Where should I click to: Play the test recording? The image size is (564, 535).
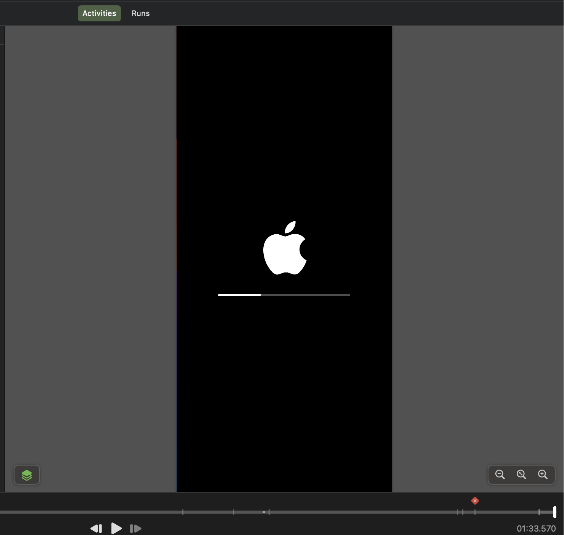click(x=116, y=529)
